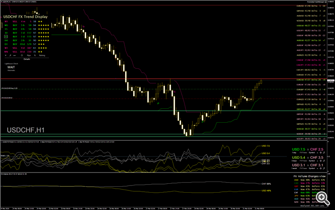Click the sound note icon on 3 days FX Power row
This screenshot has height=210, width=335.
pyautogui.click(x=324, y=161)
